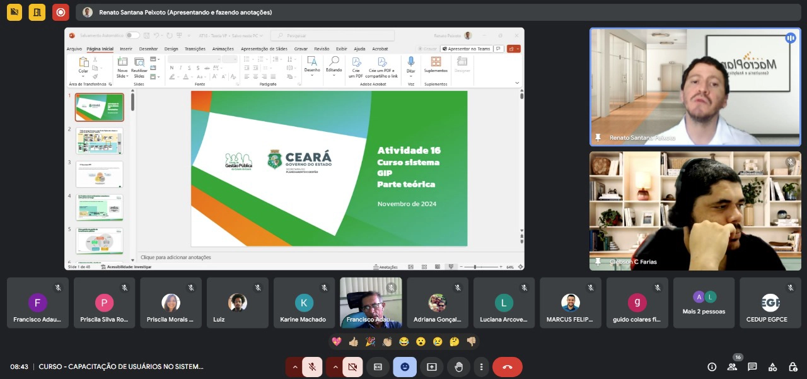Image resolution: width=807 pixels, height=379 pixels.
Task: Click the "Mais 2 pessoas" participant tile
Action: click(x=704, y=303)
